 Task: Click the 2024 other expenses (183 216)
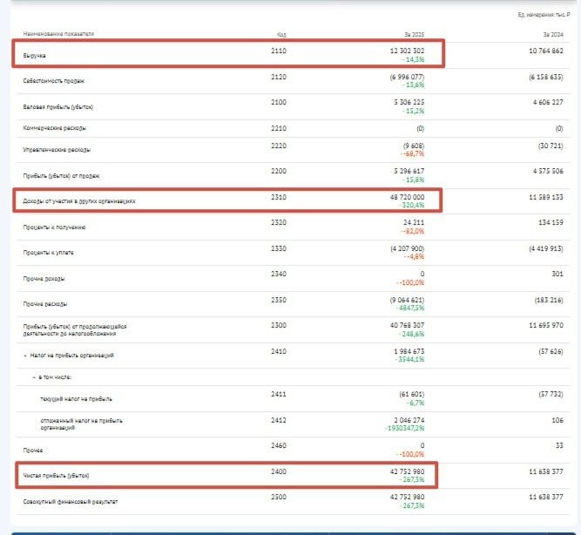coord(549,300)
